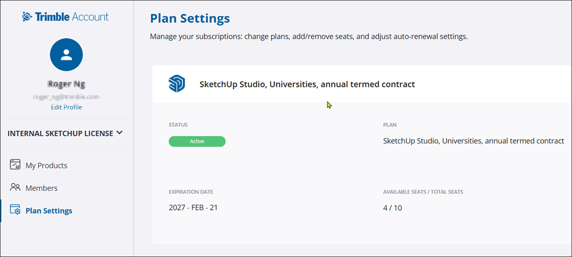Select Plan Settings in sidebar

point(49,211)
